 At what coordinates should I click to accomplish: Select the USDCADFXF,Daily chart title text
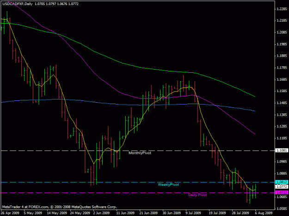point(18,4)
